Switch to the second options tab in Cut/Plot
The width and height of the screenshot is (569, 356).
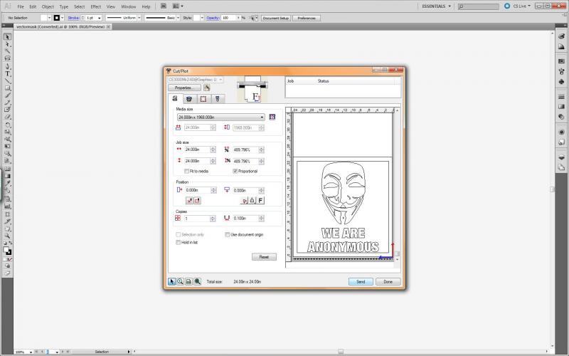click(x=189, y=99)
